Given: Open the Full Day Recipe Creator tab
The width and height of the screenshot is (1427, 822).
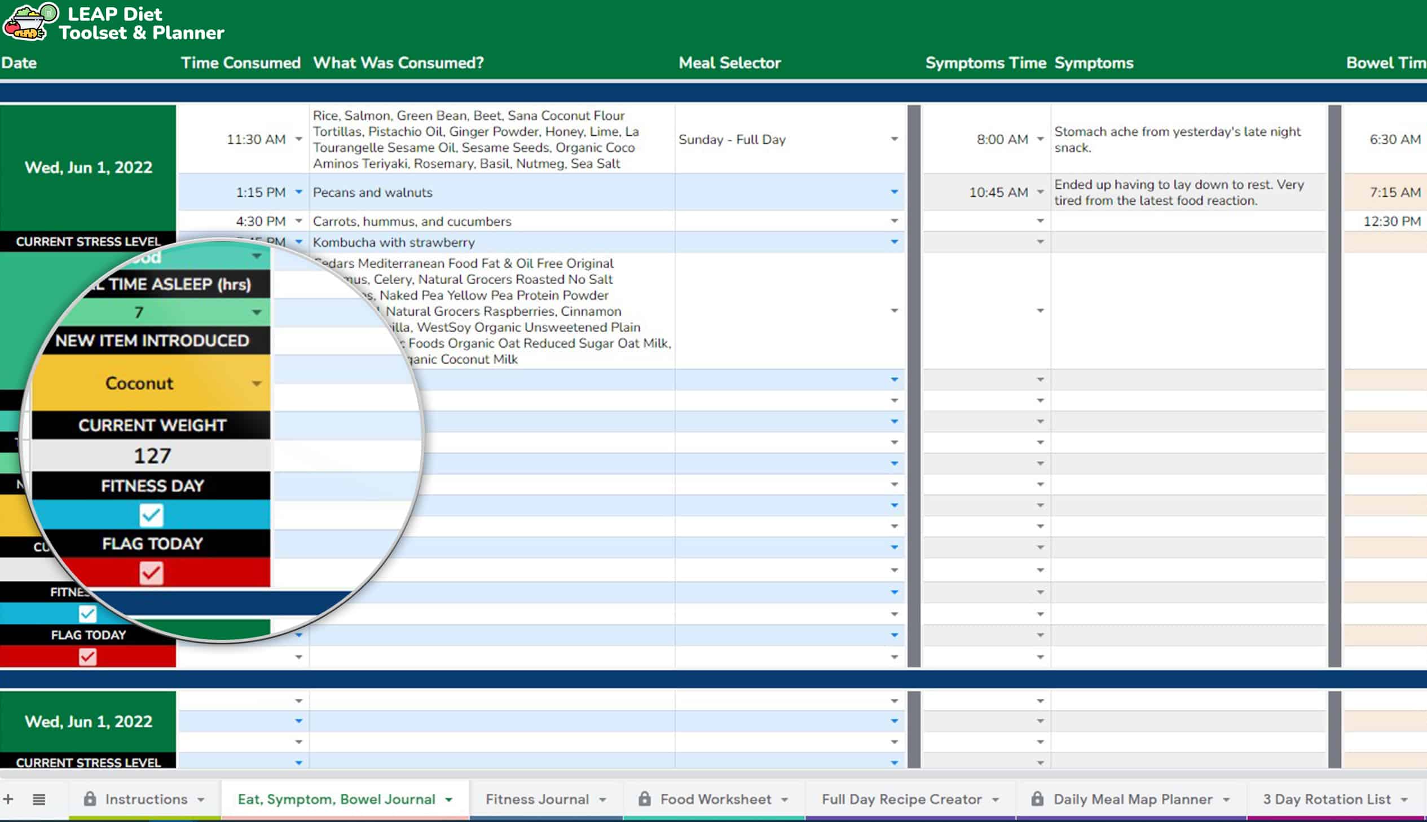Looking at the screenshot, I should click(902, 798).
